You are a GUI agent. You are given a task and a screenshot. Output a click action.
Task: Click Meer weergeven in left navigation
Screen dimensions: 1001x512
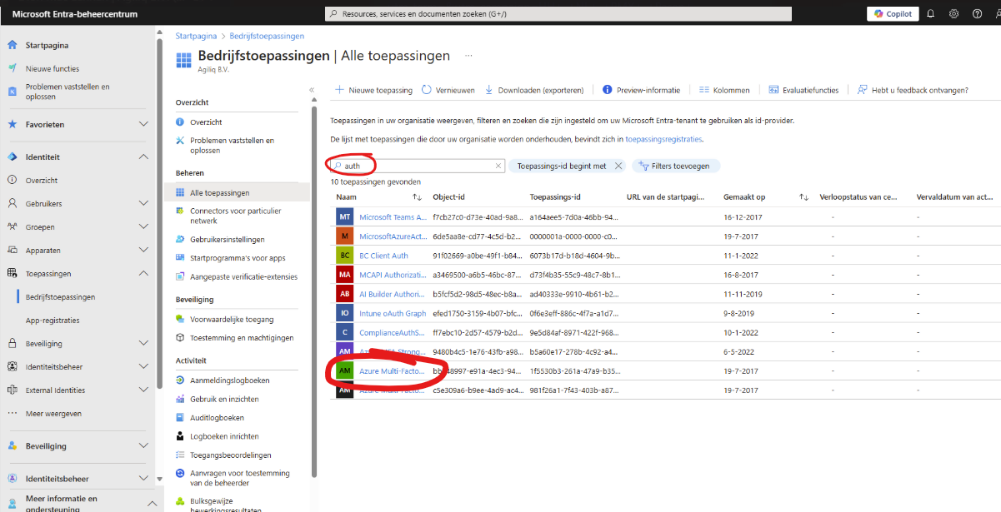[53, 413]
